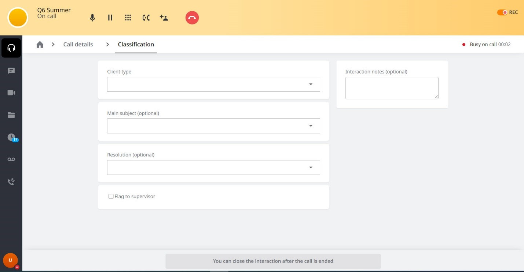Click inside the Interaction notes text area
The width and height of the screenshot is (524, 272).
tap(392, 88)
